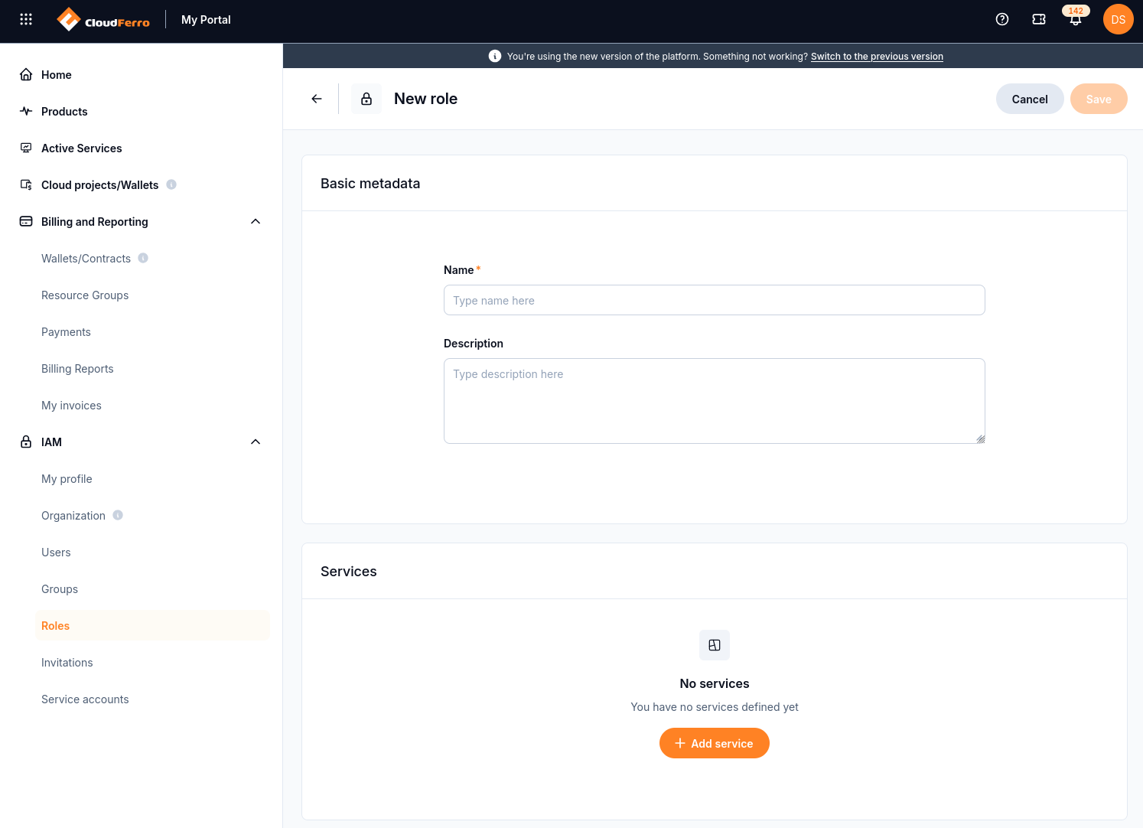
Task: Cancel the new role creation
Action: point(1030,99)
